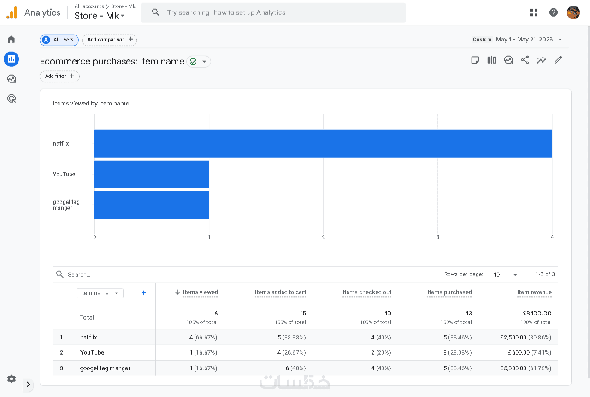
Task: Open the Reports icon in sidebar
Action: [x=12, y=59]
